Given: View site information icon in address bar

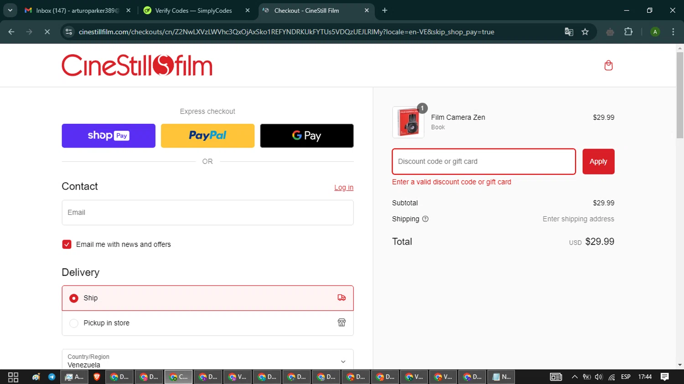Looking at the screenshot, I should (69, 32).
